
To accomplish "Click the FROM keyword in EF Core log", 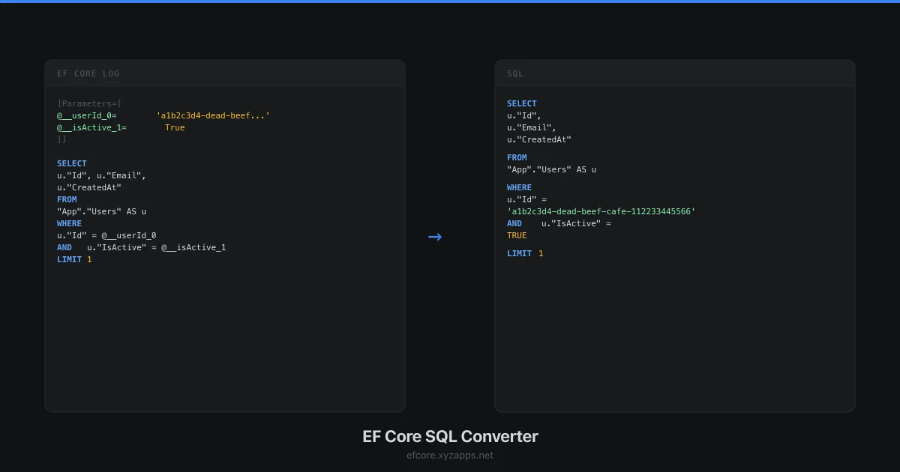I will coord(67,199).
